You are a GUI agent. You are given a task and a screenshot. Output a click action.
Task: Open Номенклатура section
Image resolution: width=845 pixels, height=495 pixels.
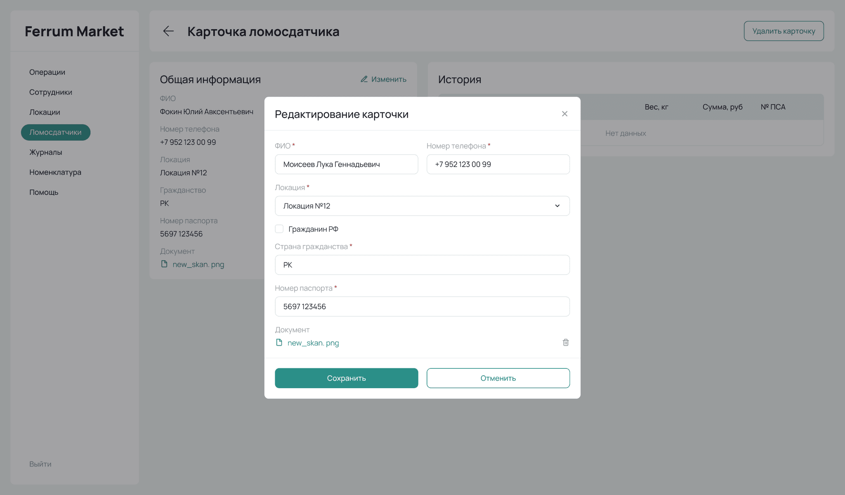pos(55,172)
